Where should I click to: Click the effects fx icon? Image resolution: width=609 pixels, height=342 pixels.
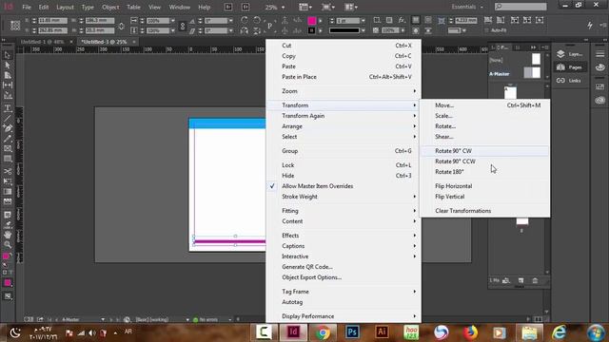(x=402, y=20)
